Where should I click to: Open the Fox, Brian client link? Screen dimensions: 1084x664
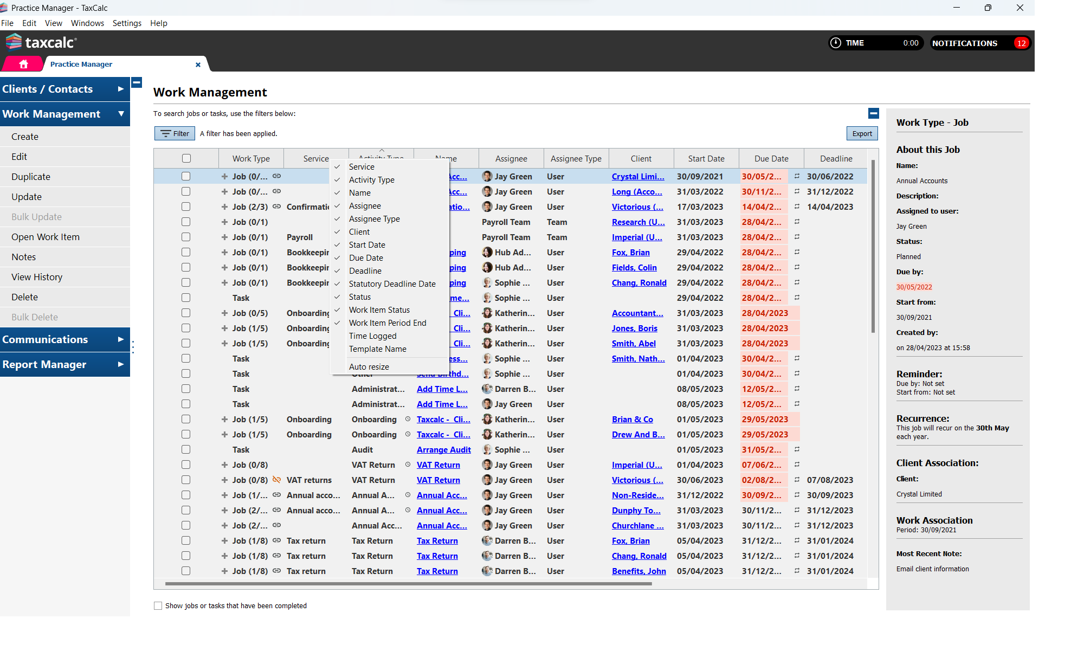[630, 252]
